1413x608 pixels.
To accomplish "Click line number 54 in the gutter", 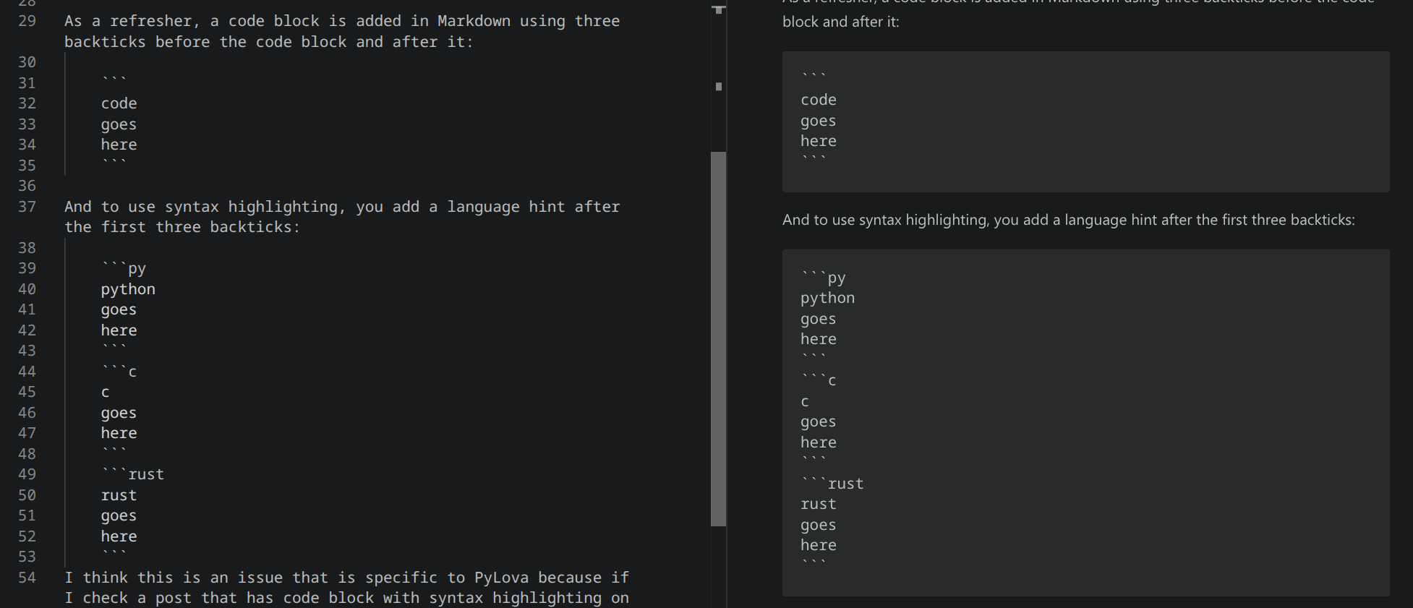I will click(x=27, y=578).
